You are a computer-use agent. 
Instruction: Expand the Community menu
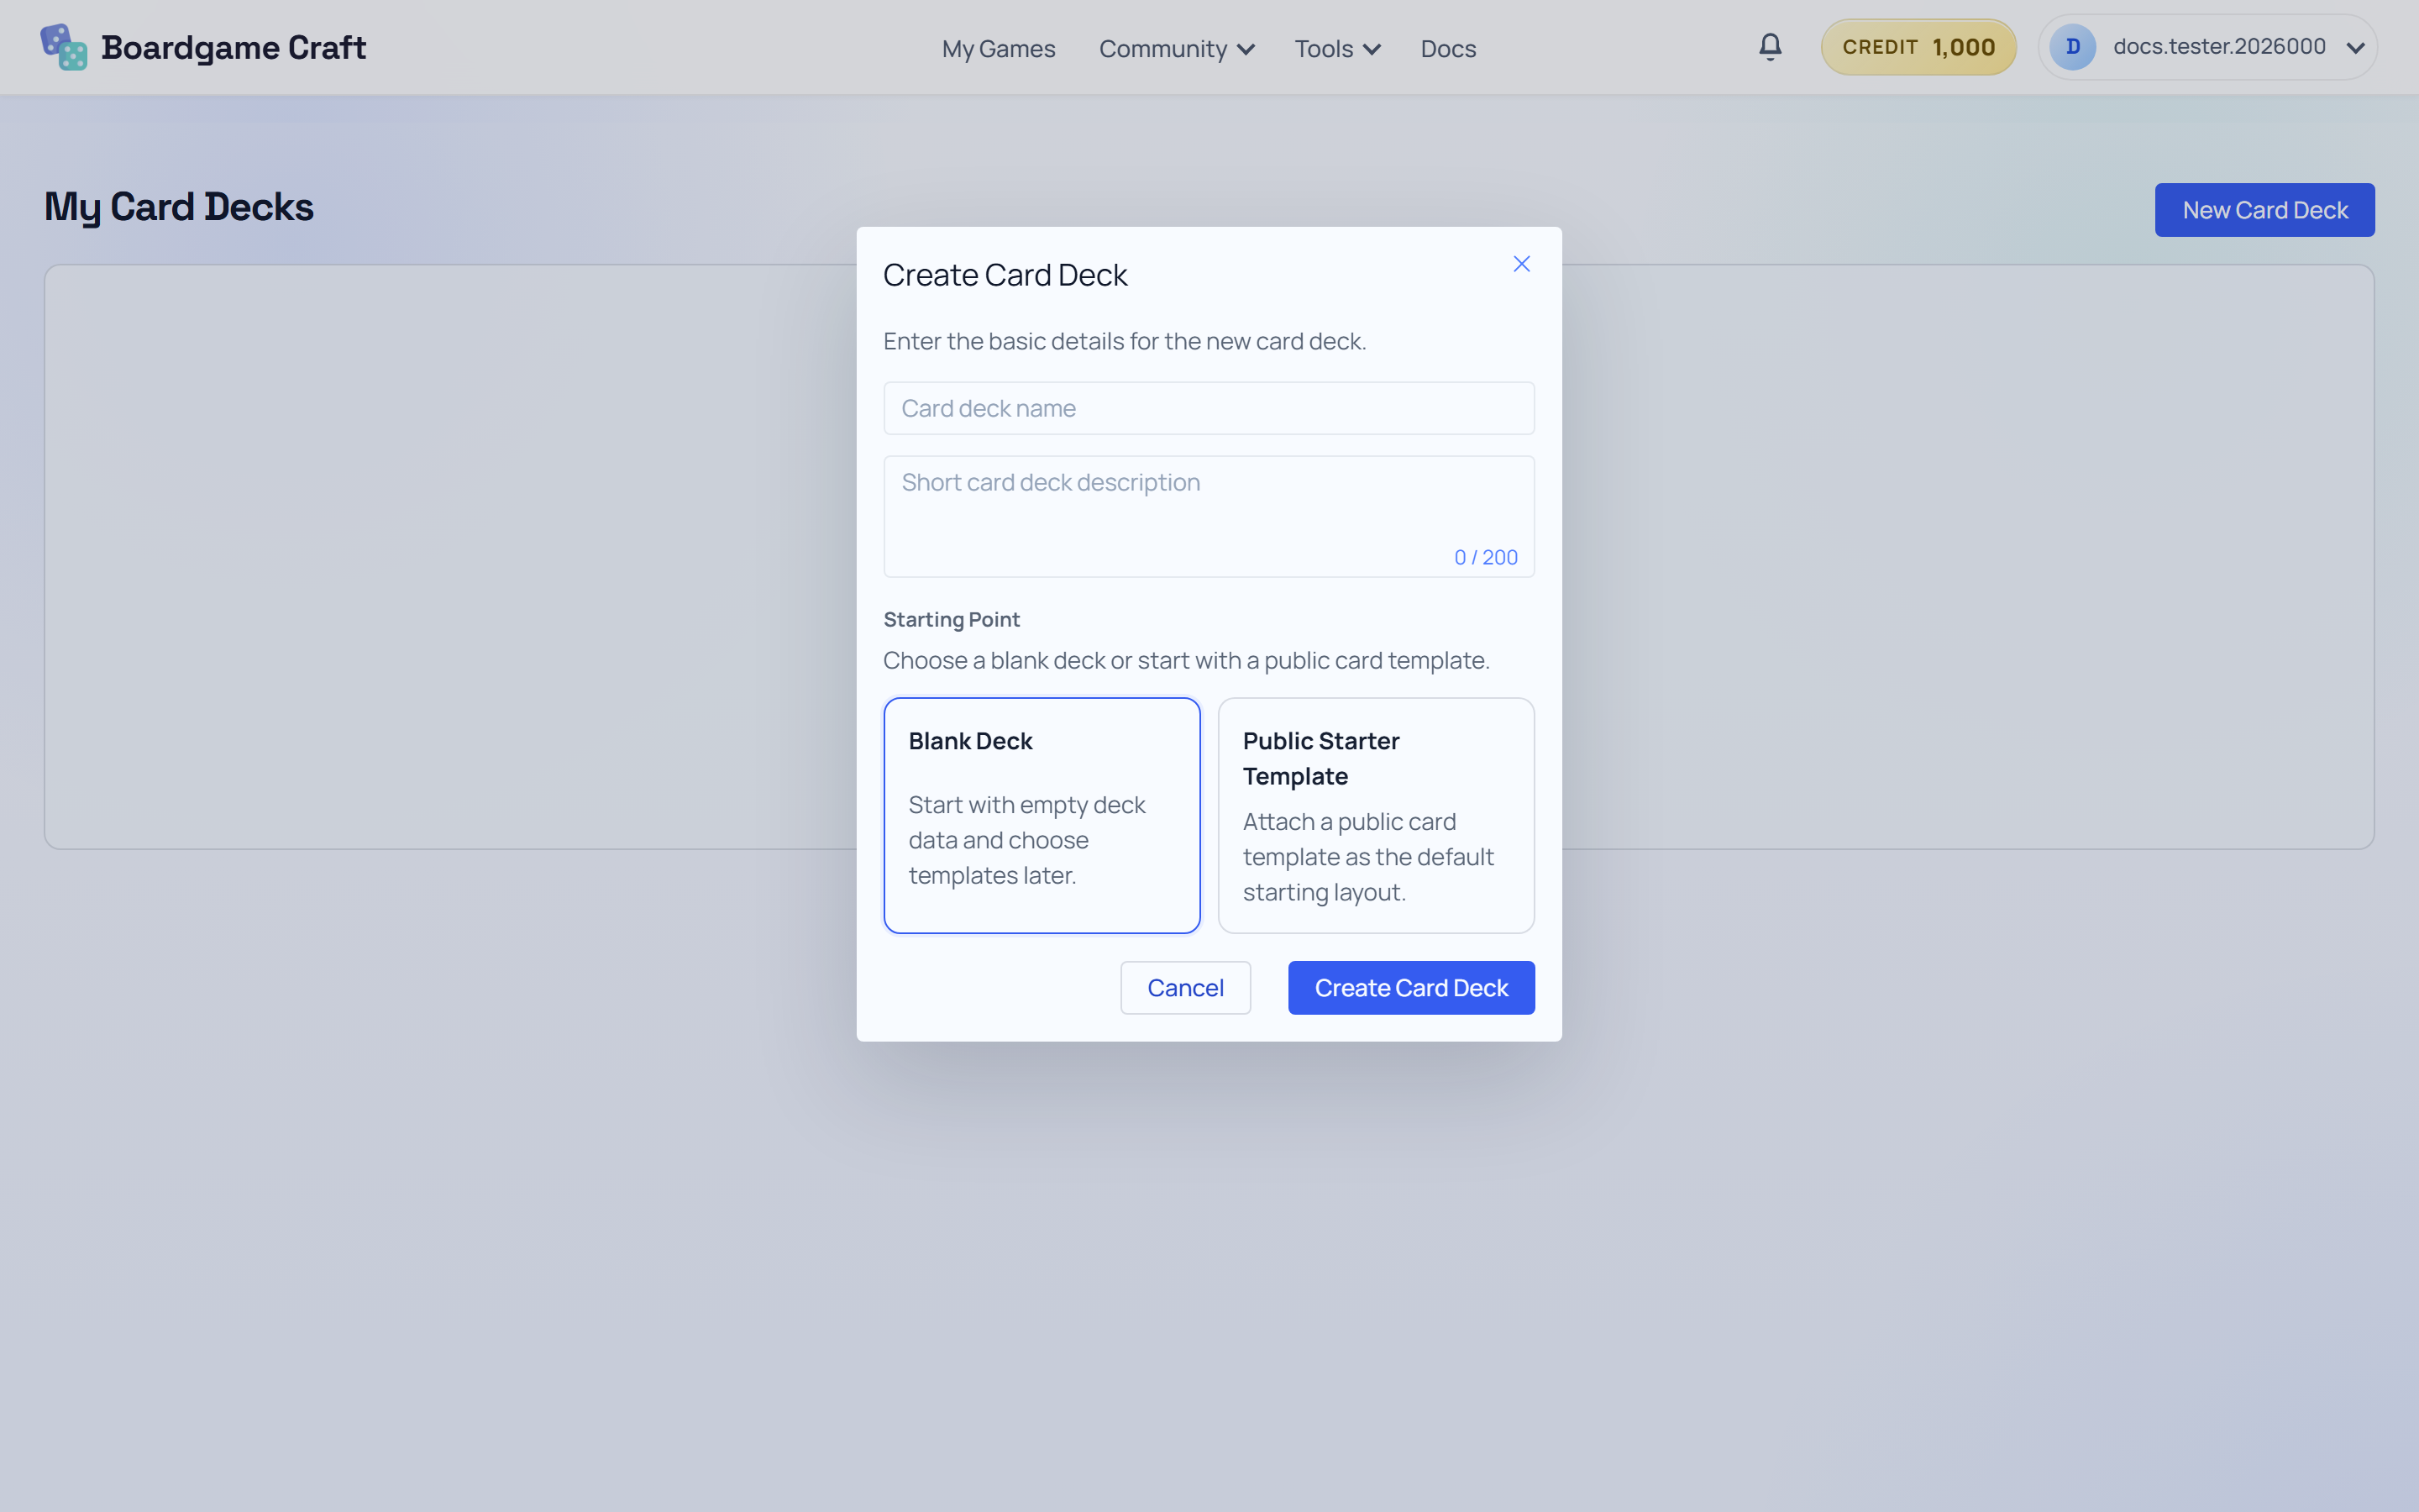pyautogui.click(x=1177, y=49)
